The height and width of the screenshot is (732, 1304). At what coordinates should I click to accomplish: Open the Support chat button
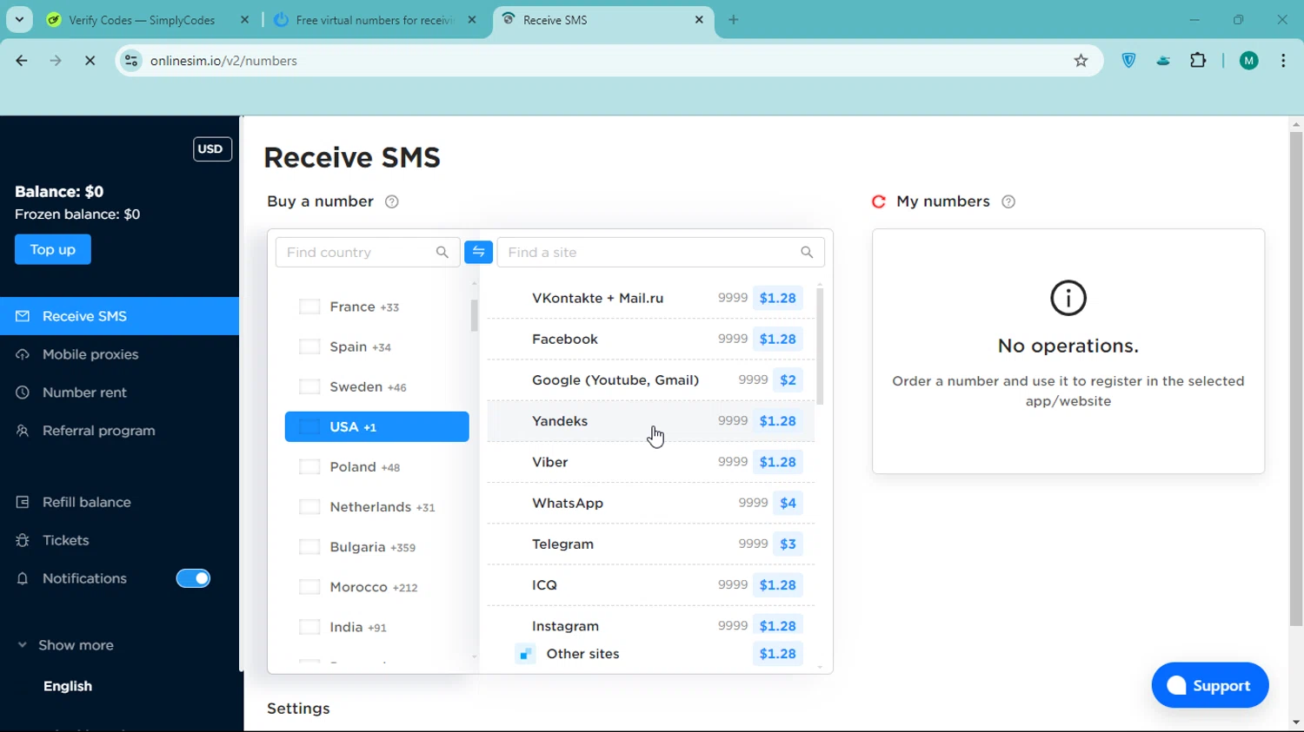[1210, 685]
